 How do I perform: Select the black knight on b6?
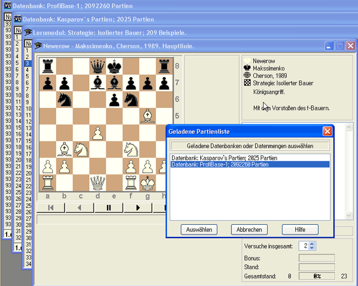click(x=64, y=99)
